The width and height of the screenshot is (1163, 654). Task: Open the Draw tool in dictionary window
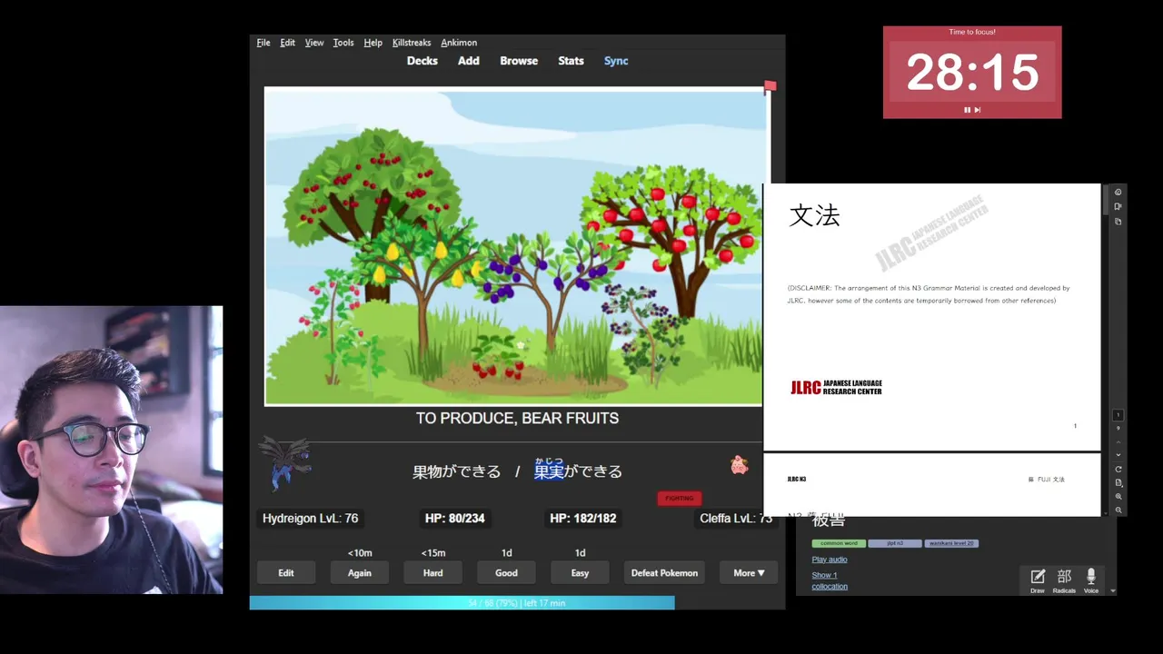point(1038,580)
